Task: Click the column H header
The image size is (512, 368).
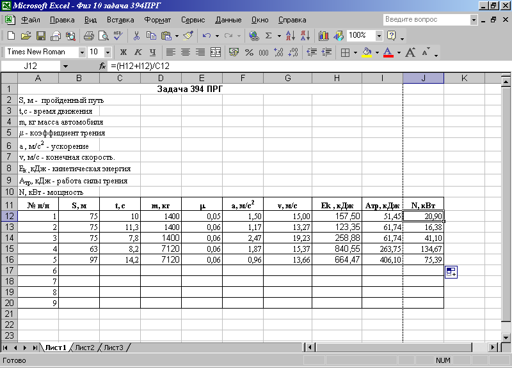Action: click(336, 78)
